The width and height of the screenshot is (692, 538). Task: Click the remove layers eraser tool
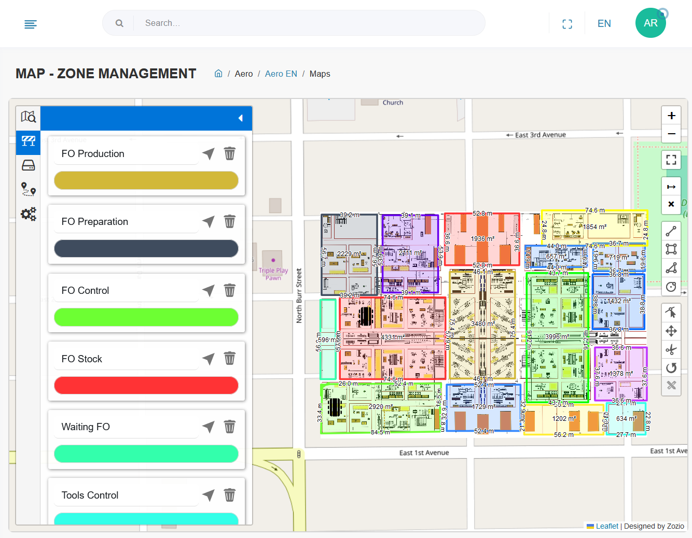671,386
